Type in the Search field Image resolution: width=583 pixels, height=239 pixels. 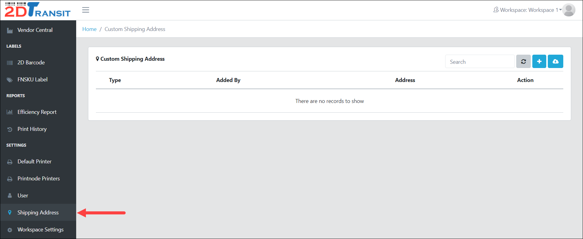[480, 62]
